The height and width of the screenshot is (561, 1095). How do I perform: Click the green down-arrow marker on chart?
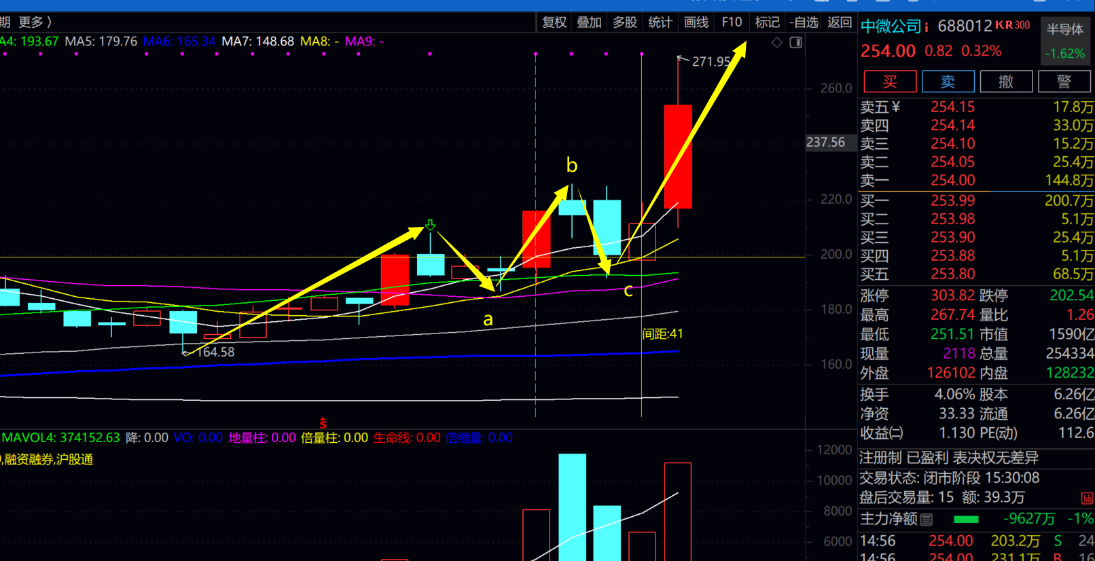(x=430, y=225)
